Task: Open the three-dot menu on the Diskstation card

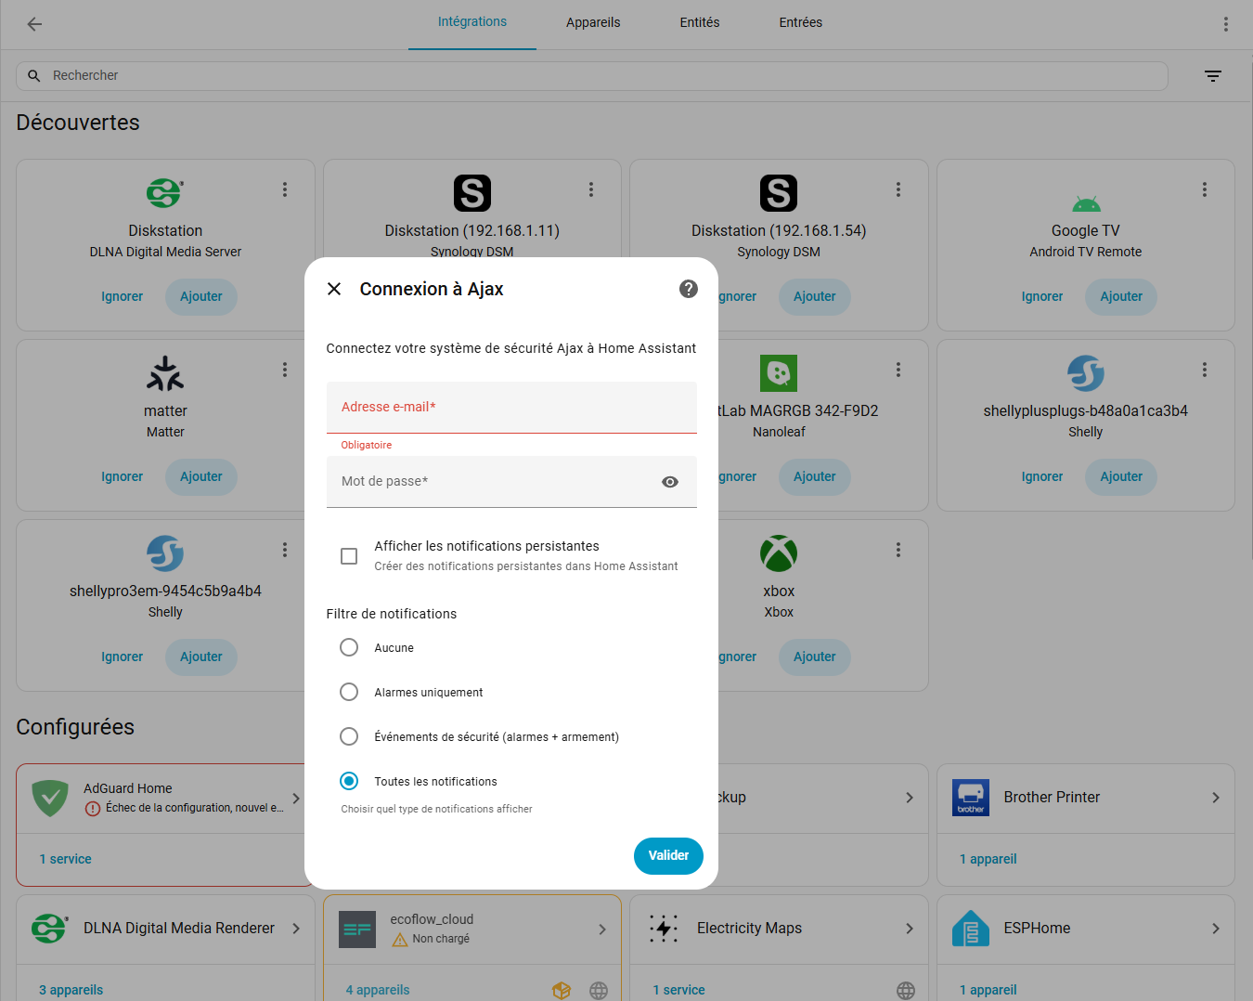Action: tap(285, 188)
